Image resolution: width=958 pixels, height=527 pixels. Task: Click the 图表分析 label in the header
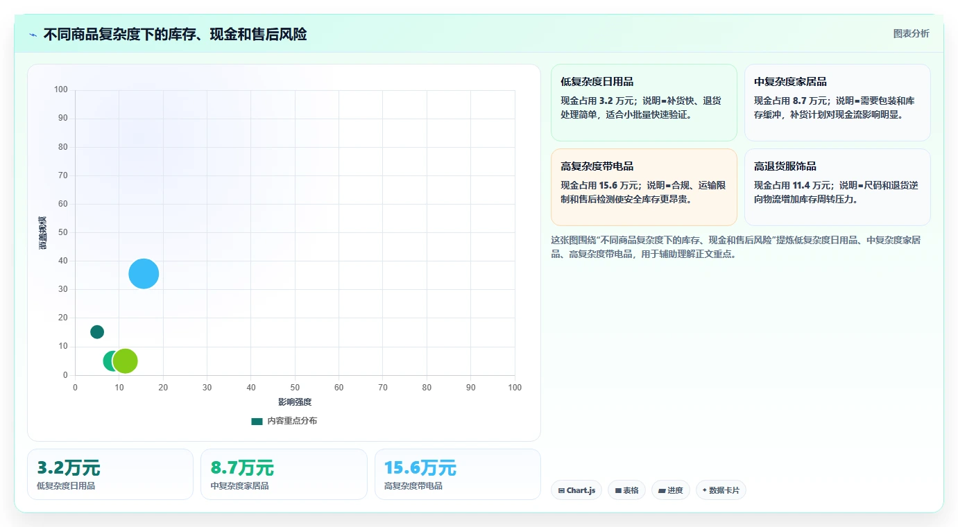[911, 33]
